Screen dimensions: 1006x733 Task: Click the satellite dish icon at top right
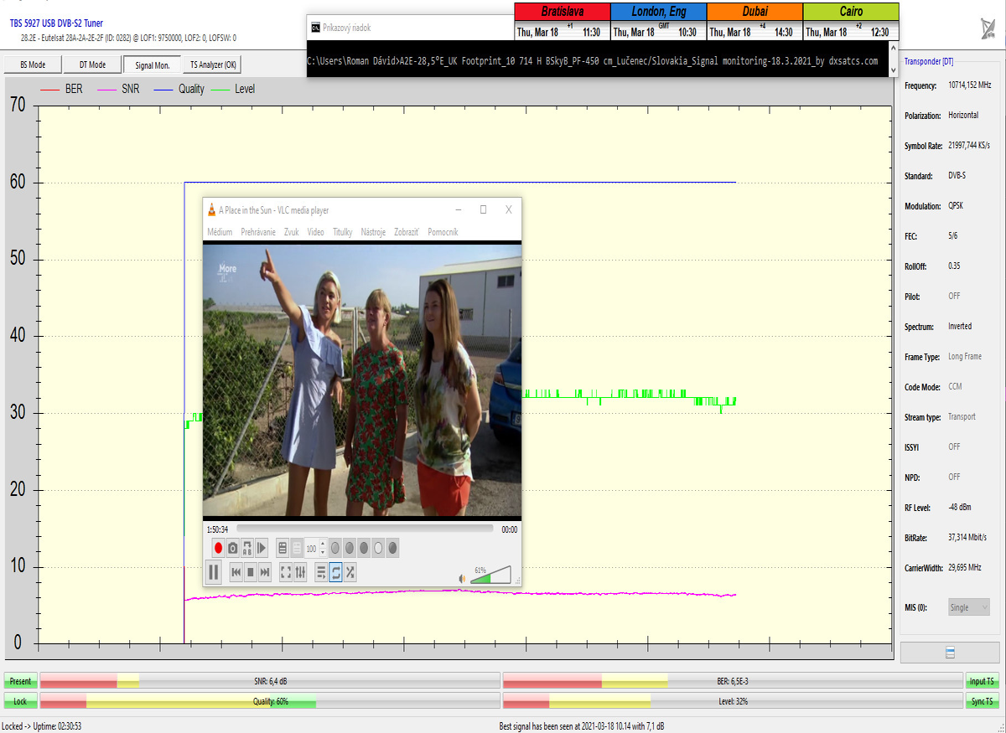(x=988, y=29)
